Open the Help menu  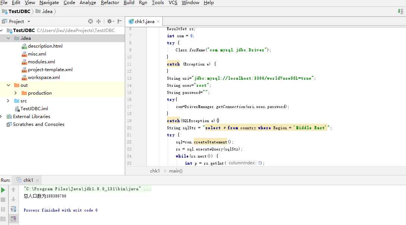[x=209, y=3]
